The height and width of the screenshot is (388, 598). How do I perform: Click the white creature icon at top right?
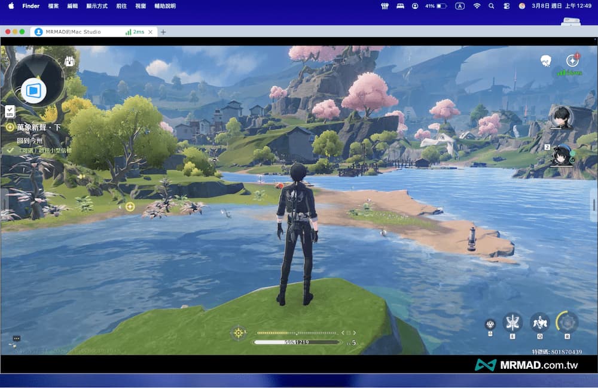[x=545, y=60]
